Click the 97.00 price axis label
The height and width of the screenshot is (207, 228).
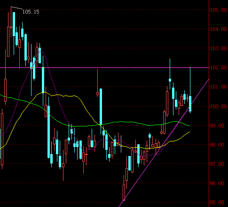[x=217, y=164]
